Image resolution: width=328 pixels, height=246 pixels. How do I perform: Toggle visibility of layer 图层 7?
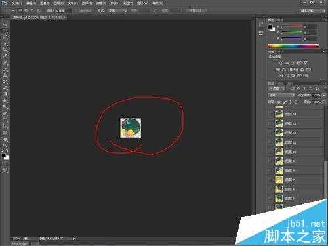[x=270, y=180]
